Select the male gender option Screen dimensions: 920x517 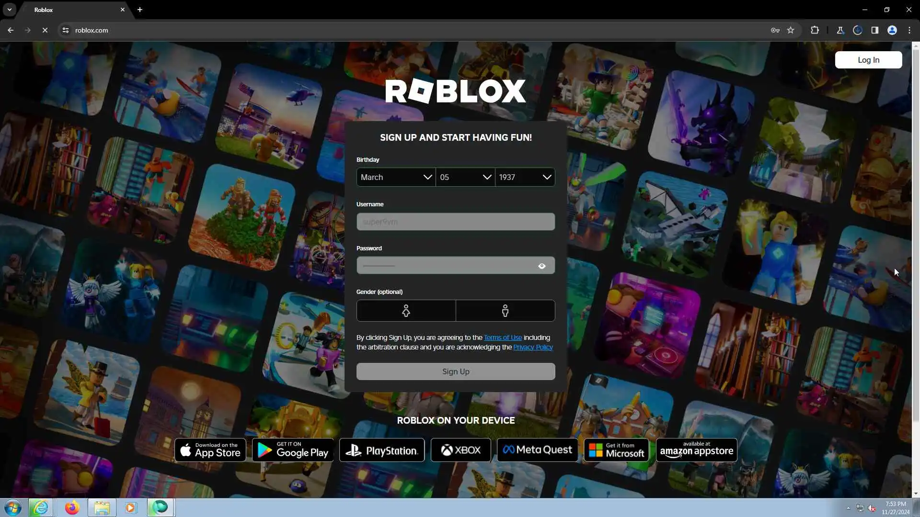pos(505,311)
